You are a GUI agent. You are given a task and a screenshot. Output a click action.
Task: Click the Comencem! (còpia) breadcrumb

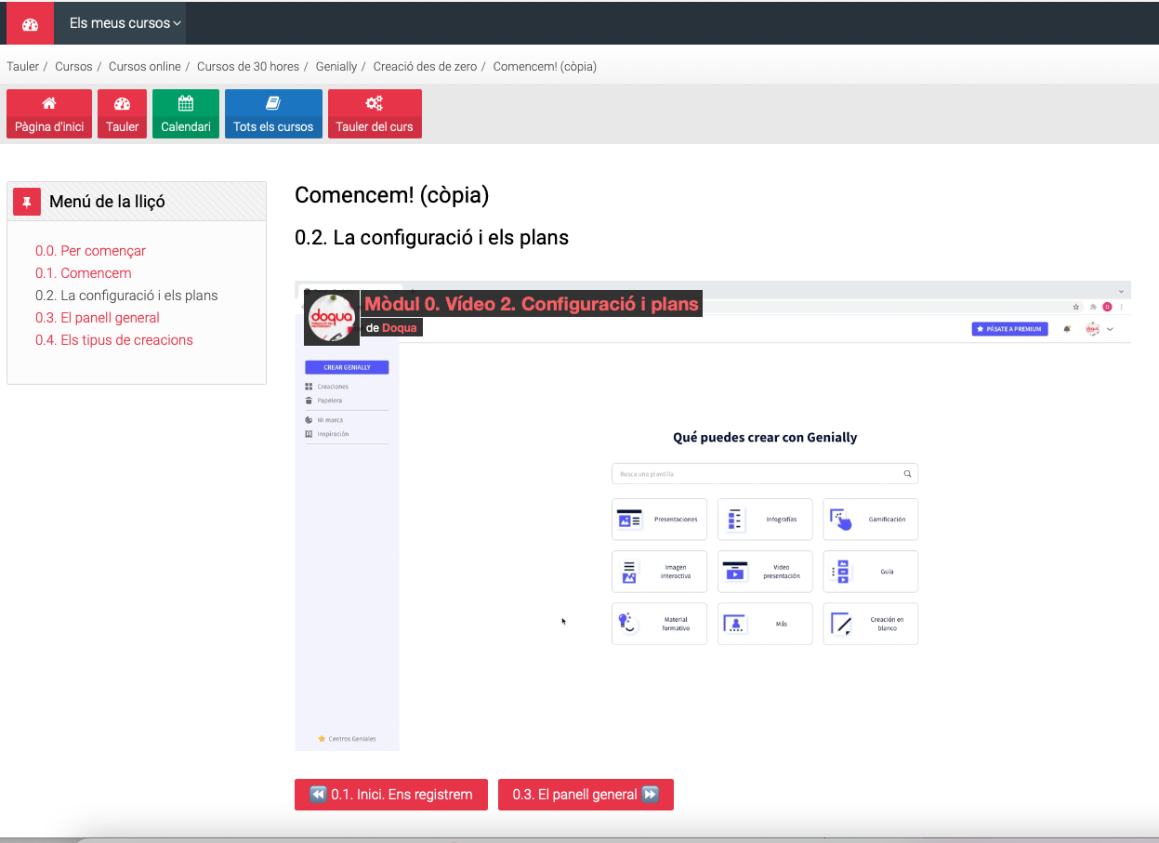click(545, 67)
